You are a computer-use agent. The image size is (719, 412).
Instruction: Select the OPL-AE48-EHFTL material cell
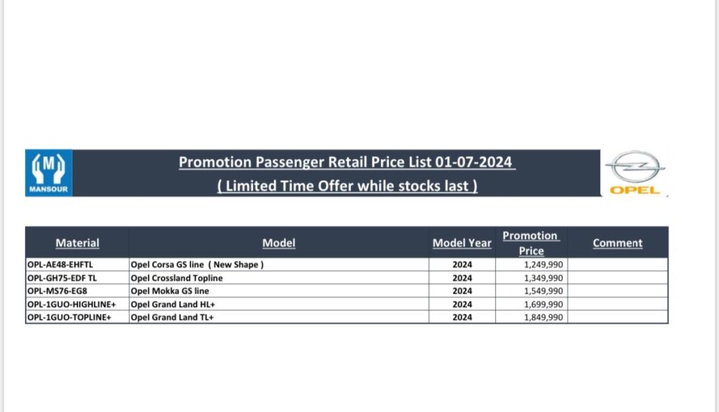coord(77,265)
